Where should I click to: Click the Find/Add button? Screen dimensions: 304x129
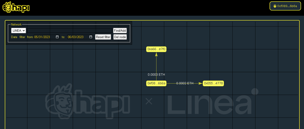120,31
